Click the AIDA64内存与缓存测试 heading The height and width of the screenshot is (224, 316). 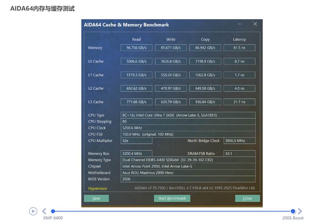43,9
